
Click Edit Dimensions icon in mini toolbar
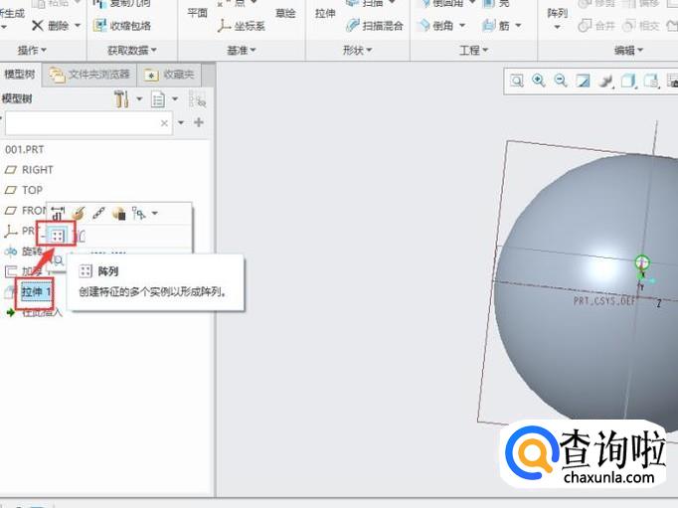58,213
